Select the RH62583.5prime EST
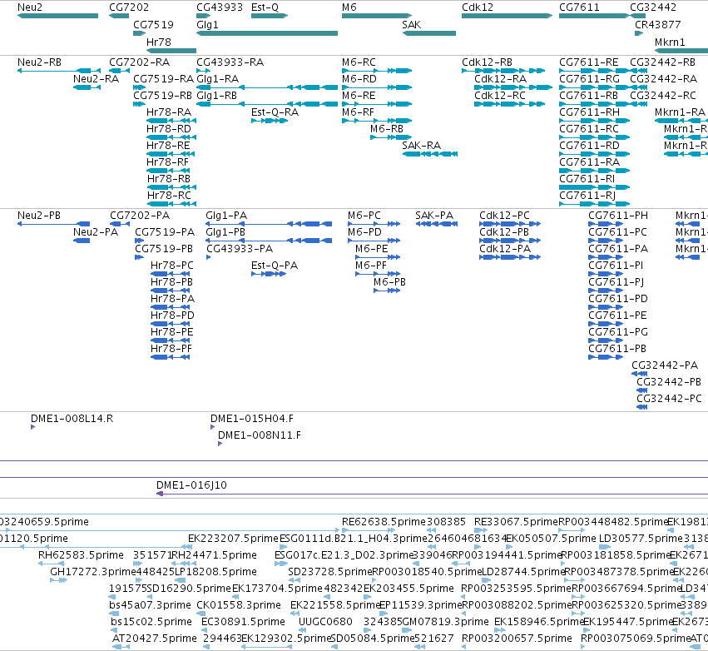The image size is (708, 651). tap(51, 564)
